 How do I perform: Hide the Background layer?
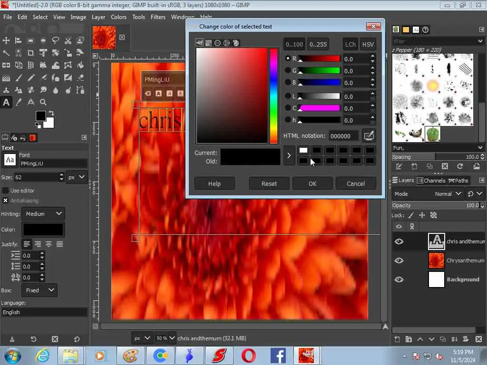click(399, 279)
